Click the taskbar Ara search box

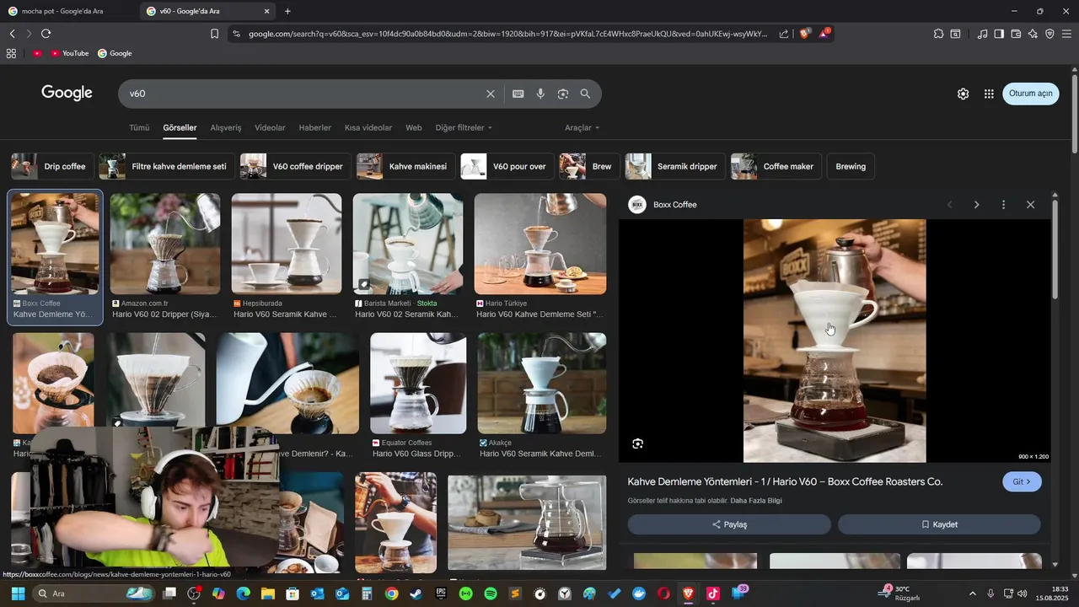coord(94,594)
